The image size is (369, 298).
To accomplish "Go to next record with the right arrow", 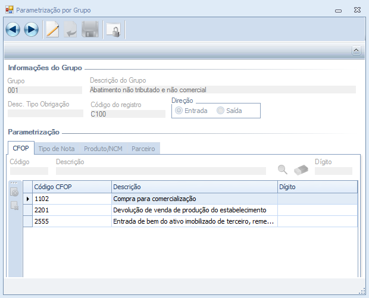I will [32, 29].
